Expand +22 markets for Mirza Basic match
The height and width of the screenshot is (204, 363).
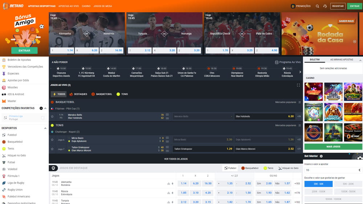[299, 140]
